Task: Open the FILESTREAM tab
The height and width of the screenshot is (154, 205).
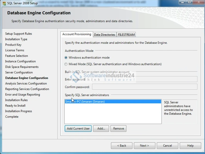Action: point(126,35)
